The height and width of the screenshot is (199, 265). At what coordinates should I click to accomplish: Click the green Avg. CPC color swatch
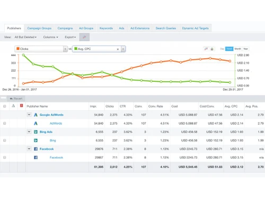(x=76, y=48)
